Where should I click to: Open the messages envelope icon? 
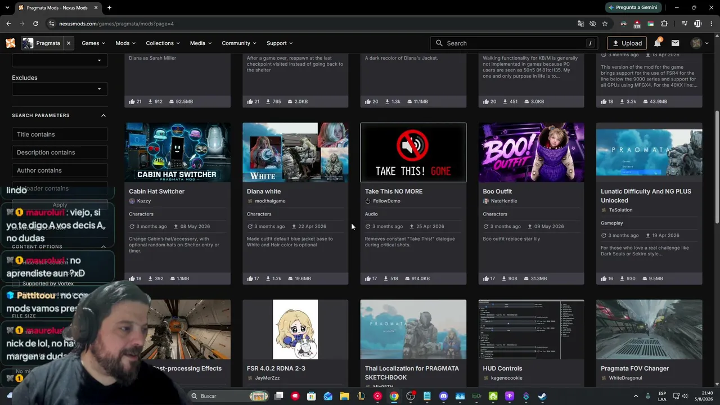pyautogui.click(x=676, y=43)
